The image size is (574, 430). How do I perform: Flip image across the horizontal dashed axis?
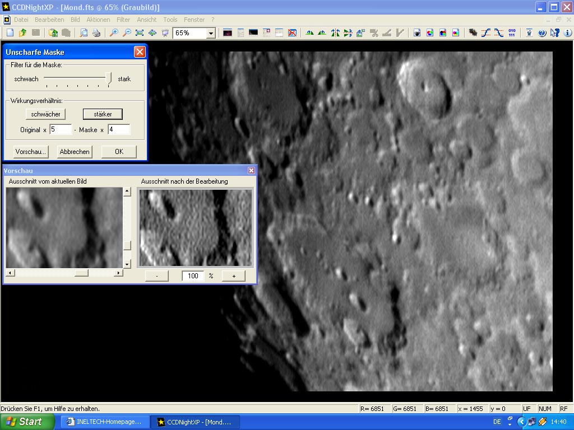[348, 33]
